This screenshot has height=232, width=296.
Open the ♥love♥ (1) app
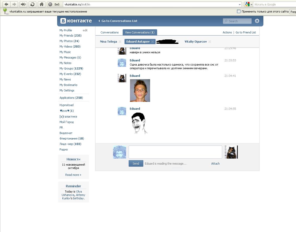point(67,111)
